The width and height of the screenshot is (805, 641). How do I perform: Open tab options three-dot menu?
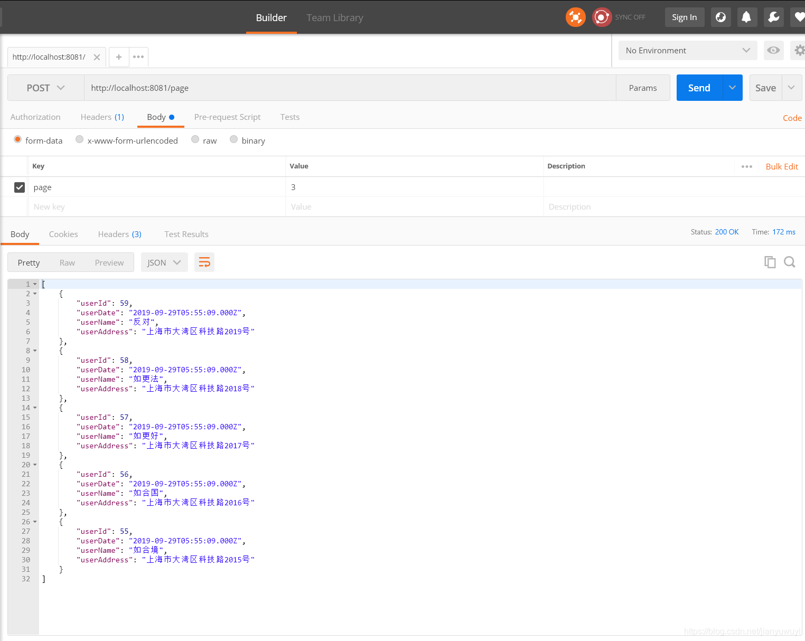pyautogui.click(x=138, y=57)
